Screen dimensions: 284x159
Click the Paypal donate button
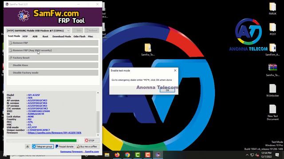click(65, 147)
